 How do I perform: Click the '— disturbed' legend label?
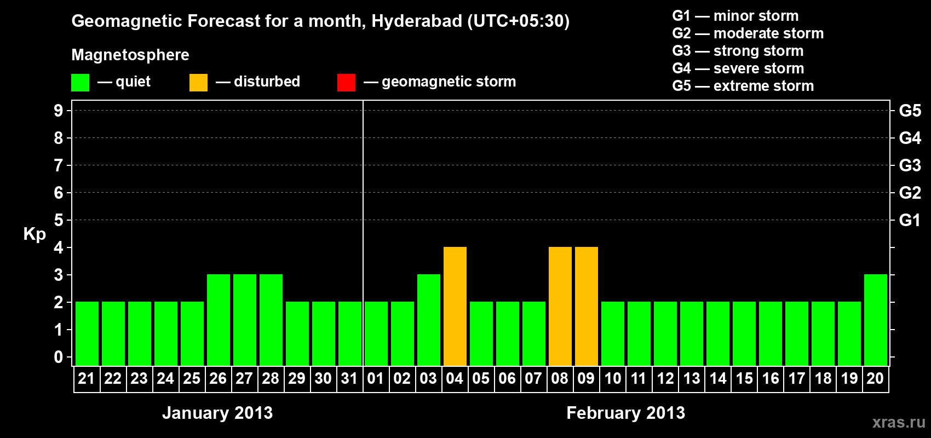[x=258, y=82]
